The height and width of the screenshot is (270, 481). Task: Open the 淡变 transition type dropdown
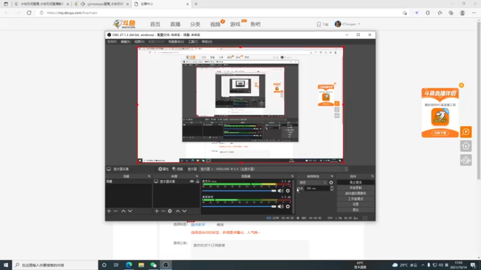pyautogui.click(x=312, y=182)
